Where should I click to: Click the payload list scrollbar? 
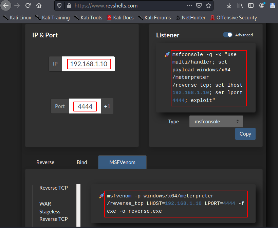point(78,205)
